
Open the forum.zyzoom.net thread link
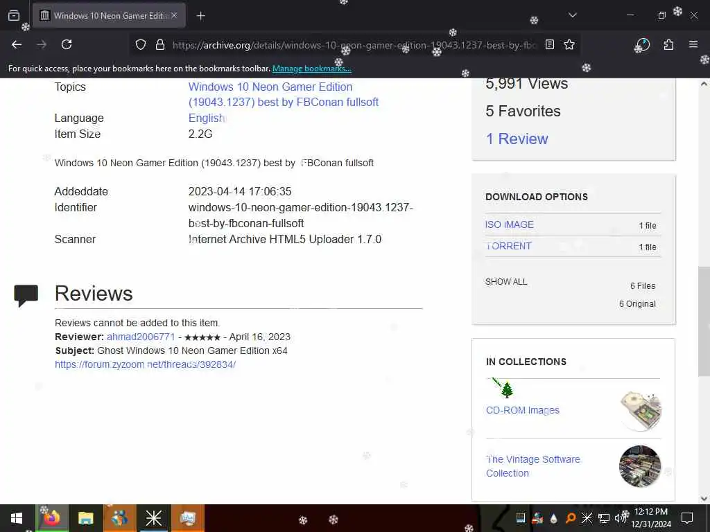(x=146, y=364)
